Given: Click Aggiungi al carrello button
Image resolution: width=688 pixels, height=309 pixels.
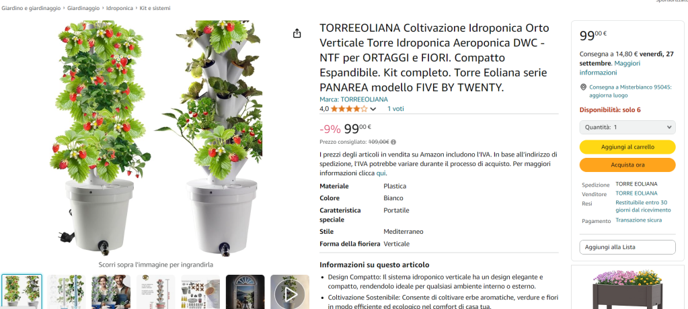Looking at the screenshot, I should pyautogui.click(x=627, y=147).
